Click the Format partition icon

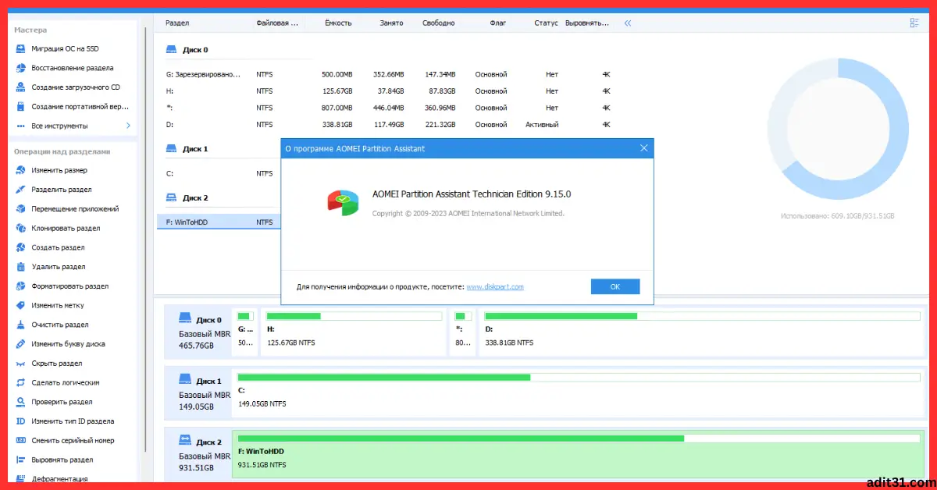[22, 286]
